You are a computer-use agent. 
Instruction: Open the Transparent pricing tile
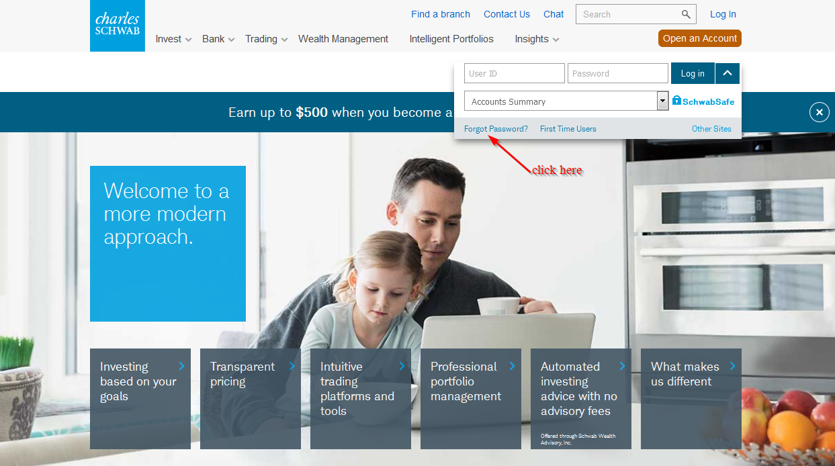point(251,399)
